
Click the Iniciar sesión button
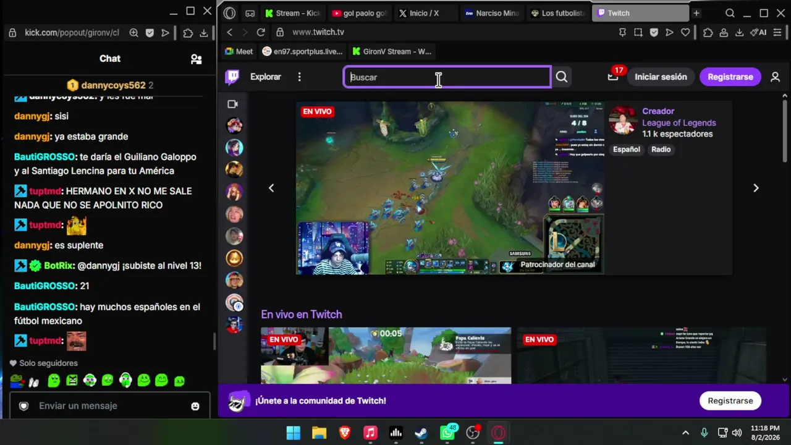click(x=661, y=77)
